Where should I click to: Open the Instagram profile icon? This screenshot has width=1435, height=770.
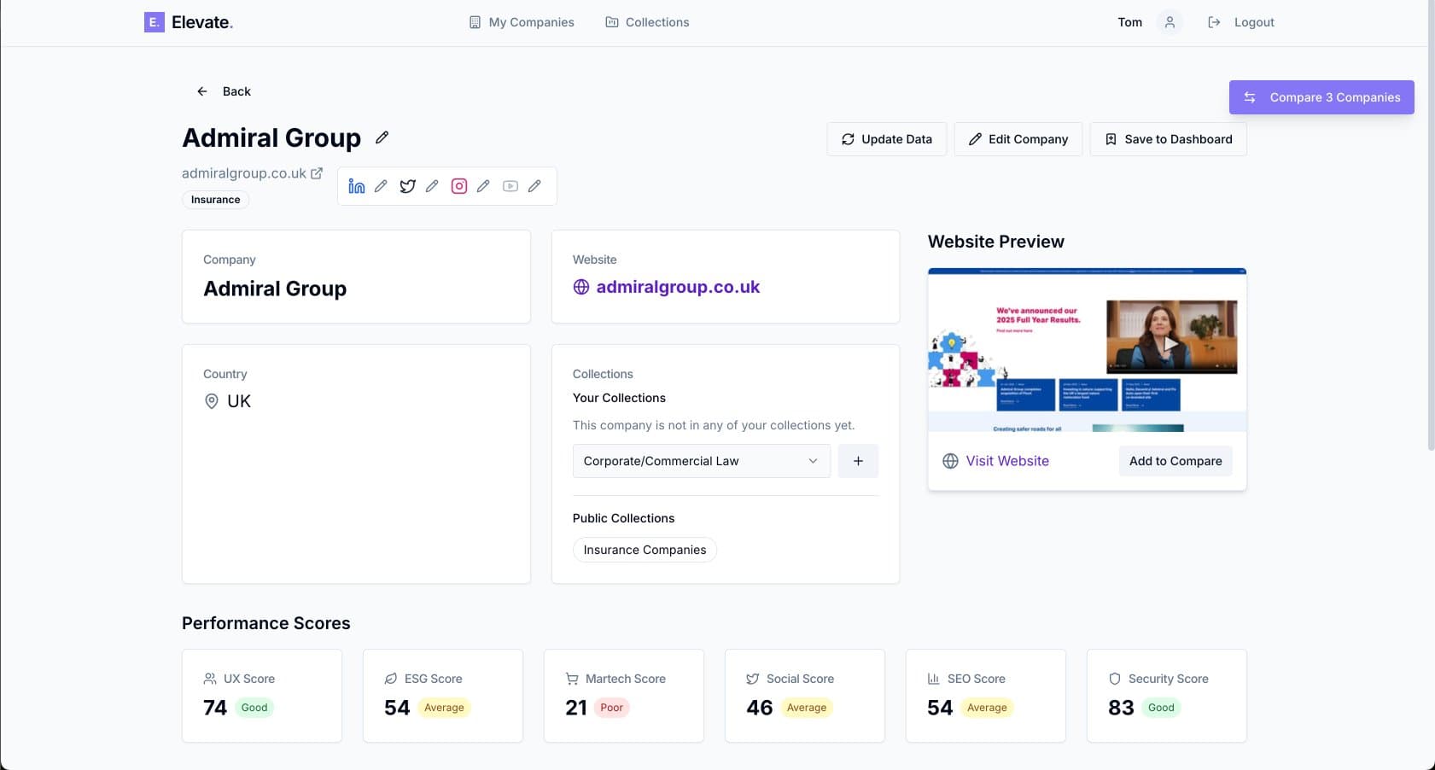coord(459,186)
